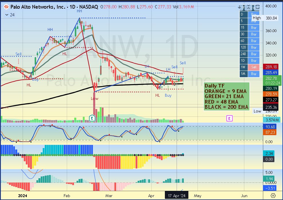This screenshot has width=283, height=200.
Task: Click the Low label on the price axis
Action: tap(257, 111)
